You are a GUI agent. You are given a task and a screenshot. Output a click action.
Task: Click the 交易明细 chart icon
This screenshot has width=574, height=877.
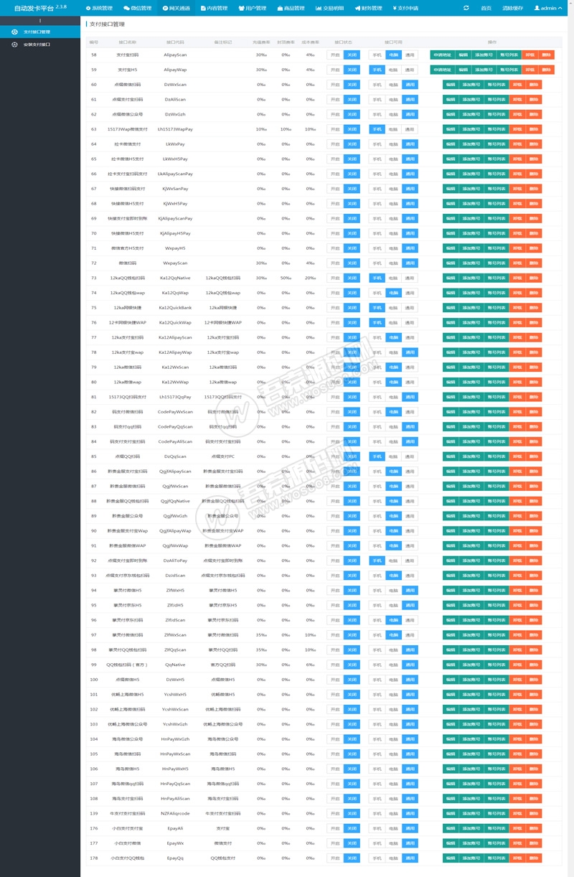pos(318,8)
